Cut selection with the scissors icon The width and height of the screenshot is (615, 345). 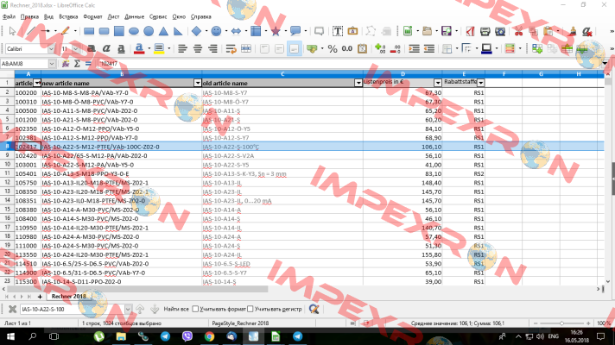[x=518, y=31]
